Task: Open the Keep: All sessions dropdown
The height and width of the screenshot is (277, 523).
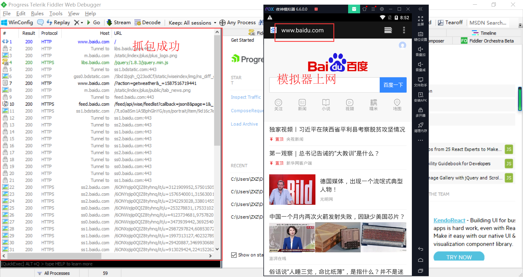Action: tap(192, 23)
